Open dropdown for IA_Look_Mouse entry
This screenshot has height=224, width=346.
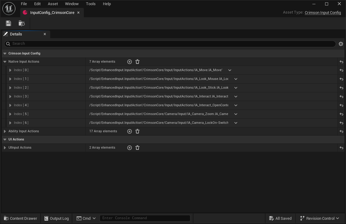click(236, 79)
